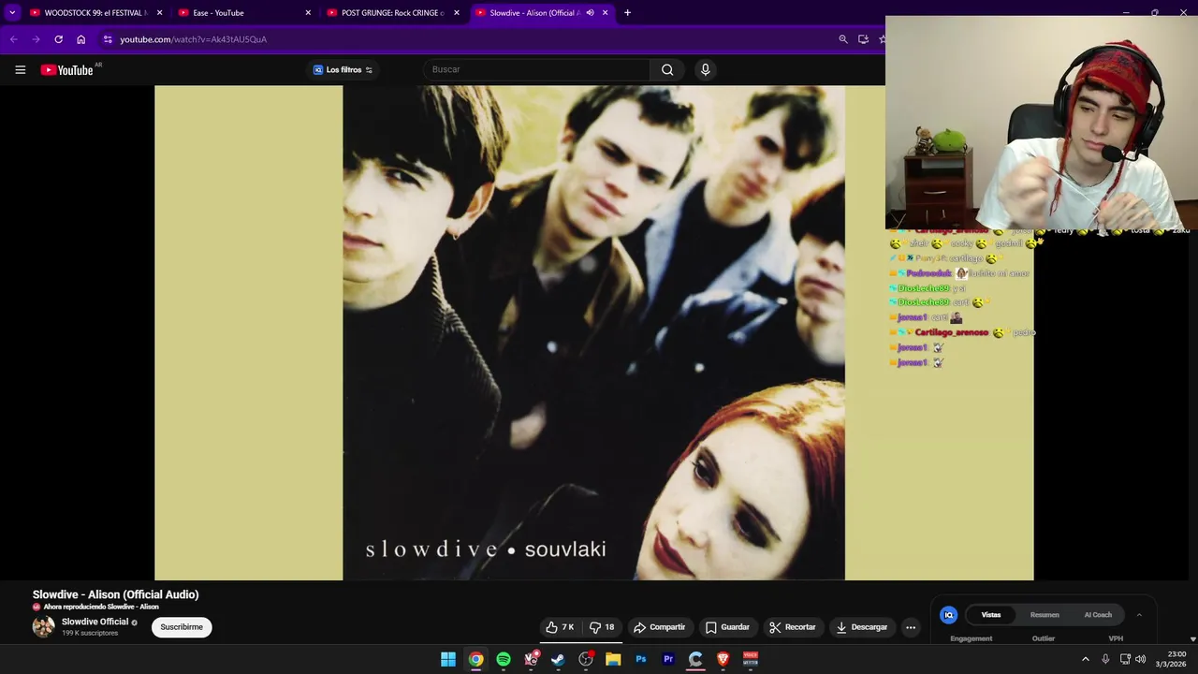The image size is (1198, 674).
Task: Go forward with the browser forward arrow
Action: pos(36,39)
